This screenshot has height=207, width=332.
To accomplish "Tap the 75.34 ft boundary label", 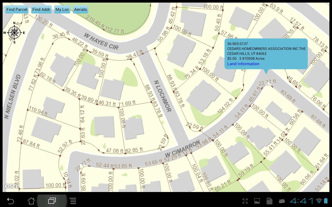I will (x=192, y=73).
